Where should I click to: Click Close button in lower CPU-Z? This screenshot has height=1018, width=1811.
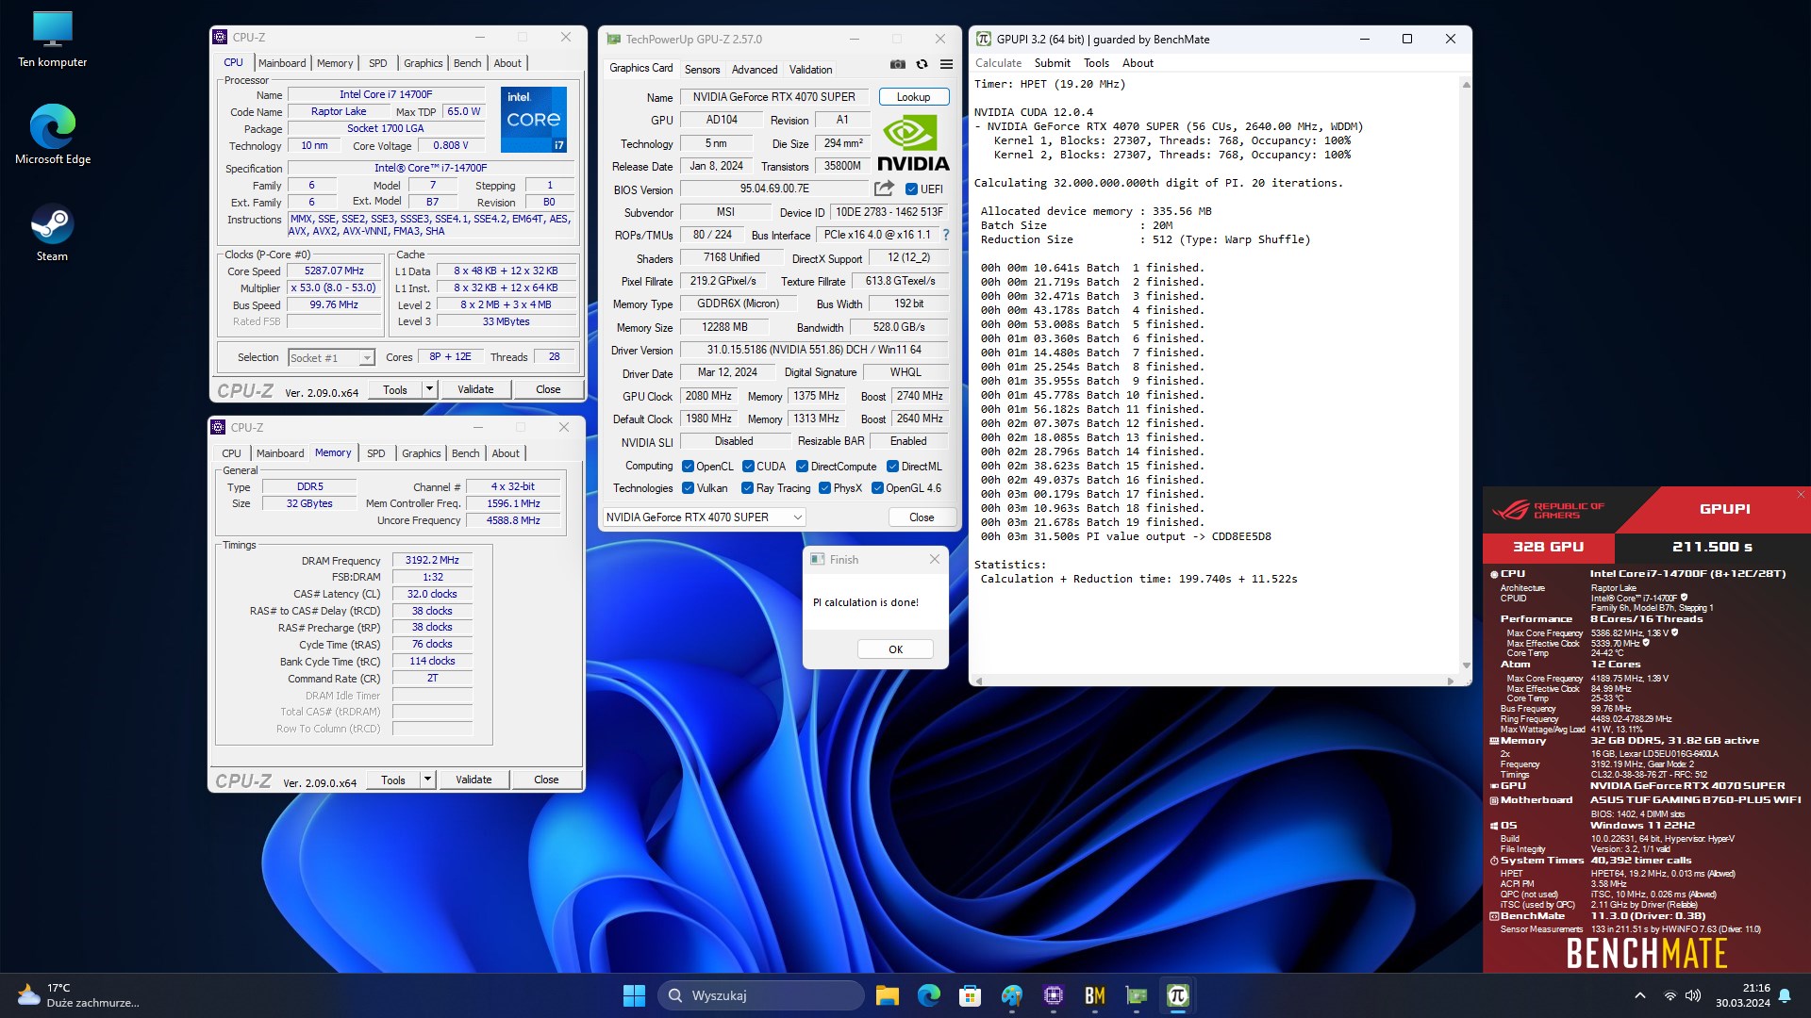click(x=546, y=780)
